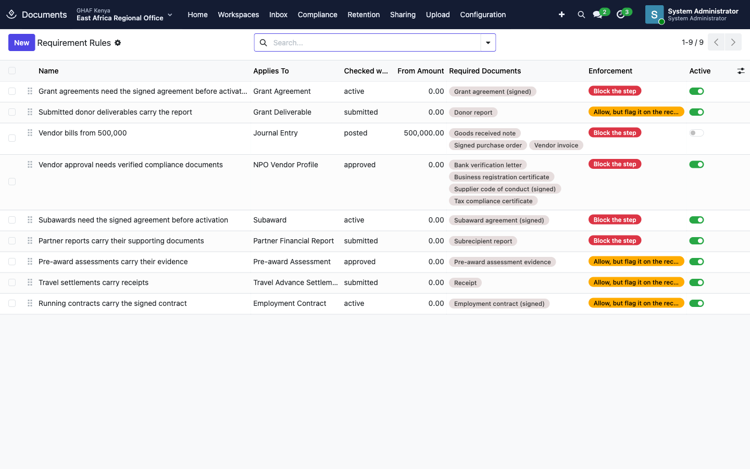This screenshot has height=469, width=750.
Task: Click drag handle of Subawards rule row
Action: 30,220
